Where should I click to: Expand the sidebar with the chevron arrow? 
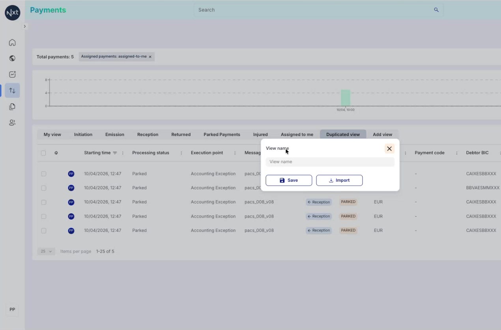click(x=24, y=26)
